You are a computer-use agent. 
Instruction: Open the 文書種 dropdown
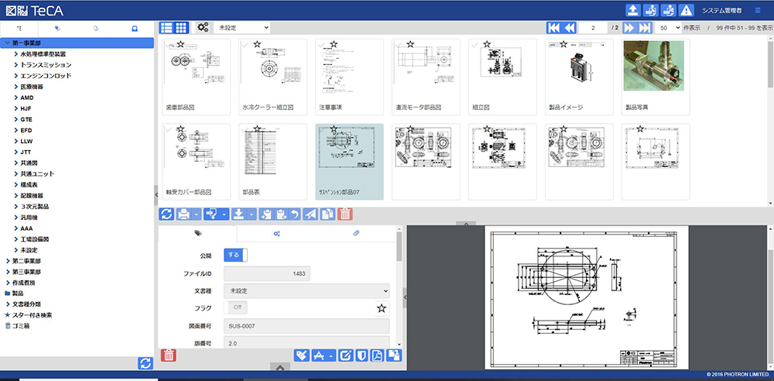coord(306,290)
